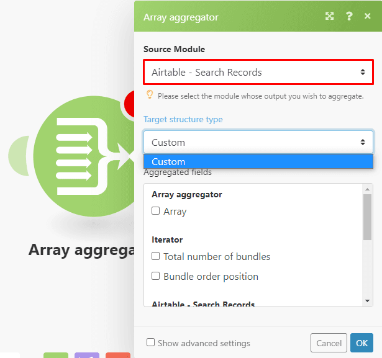Click the aggregated fields scrollbar thumb
Viewport: 382px width, 358px height.
[368, 217]
